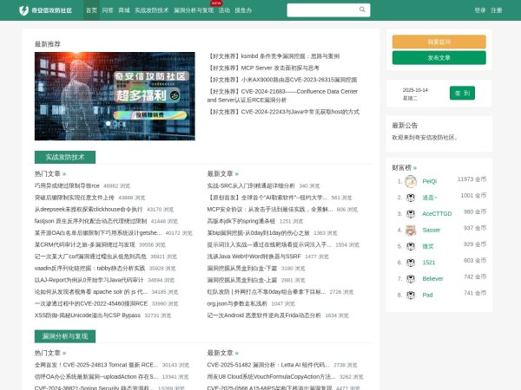This screenshot has width=521, height=390.
Task: Open 摸鱼办 nav item
Action: coord(243,10)
